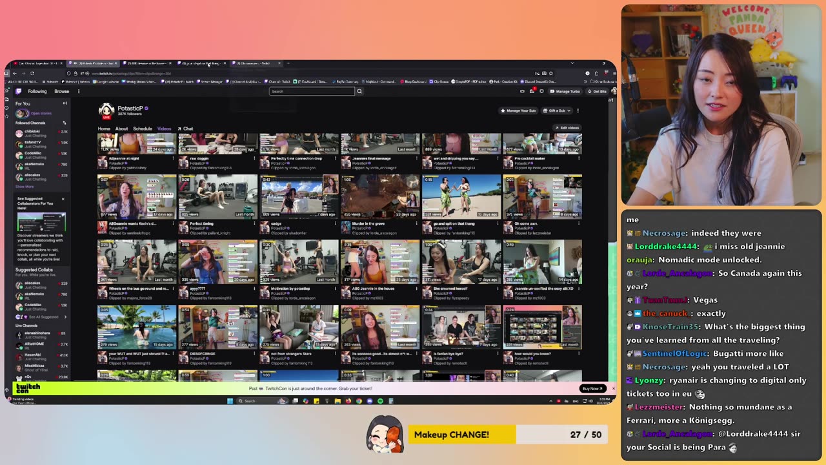Open the 'go and spit on that thing' clip
The image size is (826, 465).
pos(461,196)
